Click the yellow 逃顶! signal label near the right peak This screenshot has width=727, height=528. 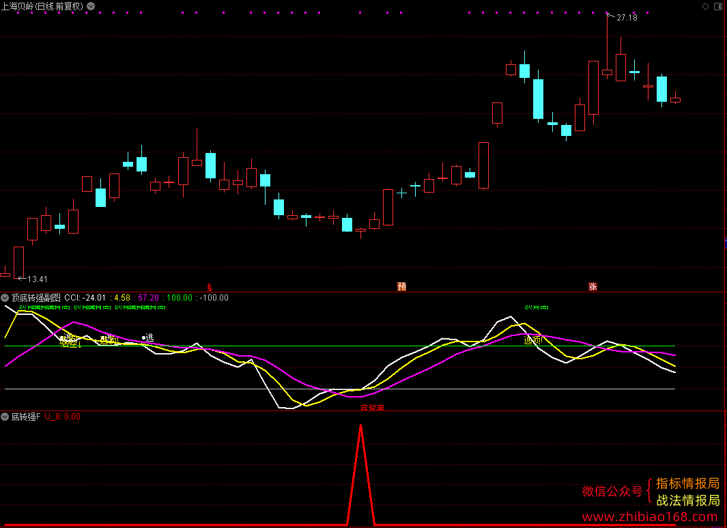533,341
